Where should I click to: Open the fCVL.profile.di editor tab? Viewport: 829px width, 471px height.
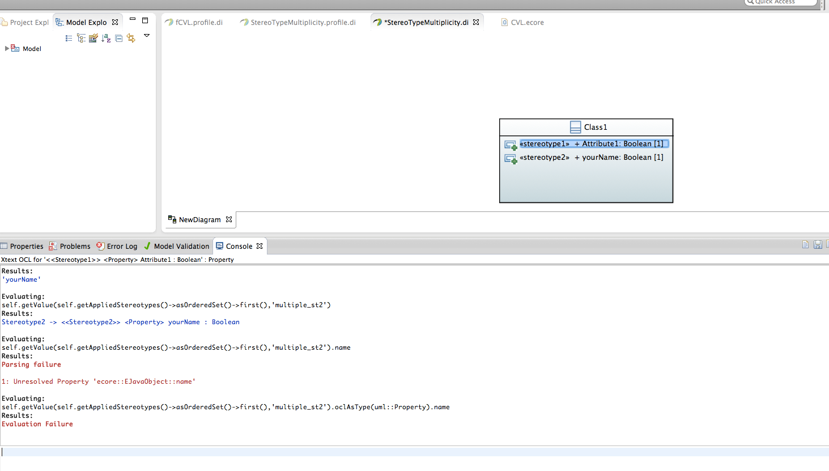click(194, 23)
